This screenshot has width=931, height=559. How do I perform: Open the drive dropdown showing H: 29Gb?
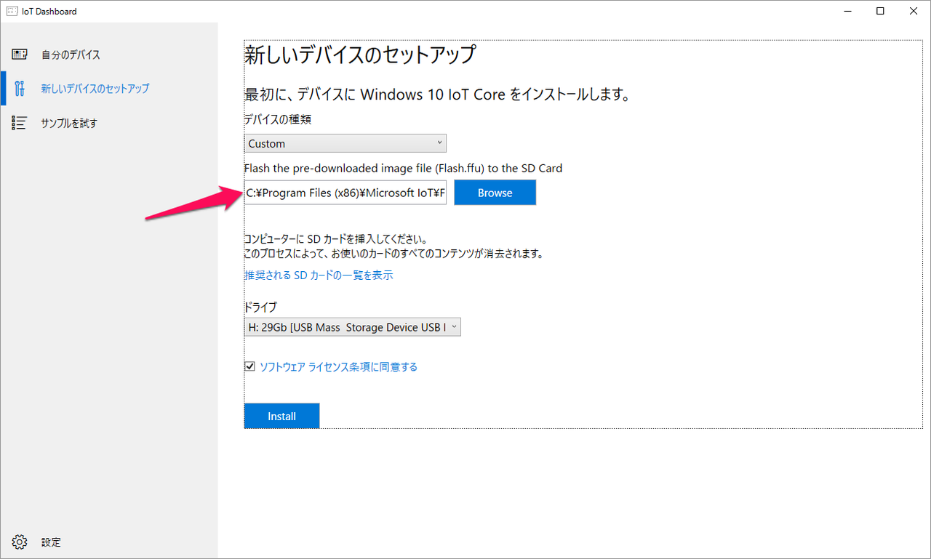[352, 327]
